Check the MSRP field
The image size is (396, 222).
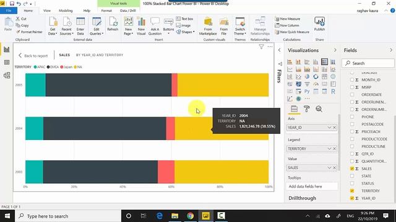tap(352, 87)
